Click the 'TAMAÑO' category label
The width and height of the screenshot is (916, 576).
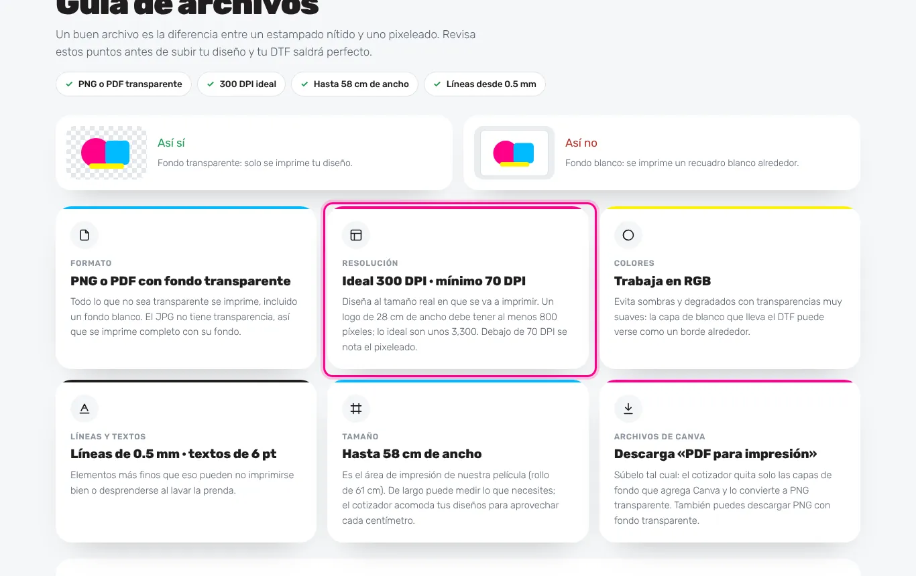[360, 437]
